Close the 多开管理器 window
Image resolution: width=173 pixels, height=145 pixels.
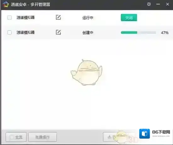click(x=167, y=4)
